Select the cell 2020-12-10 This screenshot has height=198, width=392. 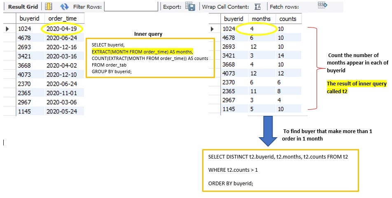[x=62, y=75]
